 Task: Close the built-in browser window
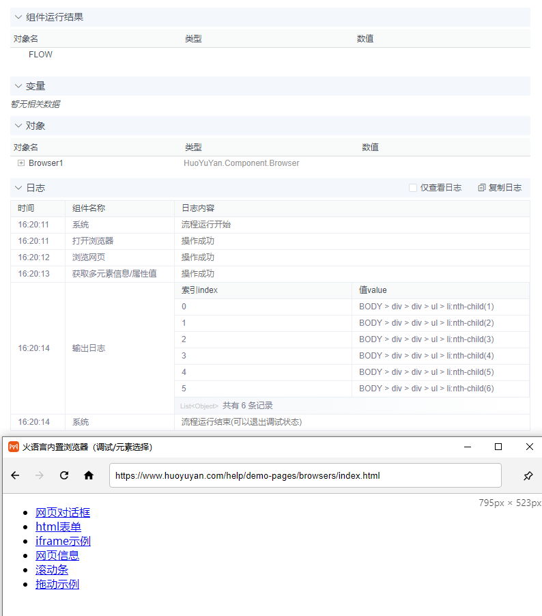[530, 447]
